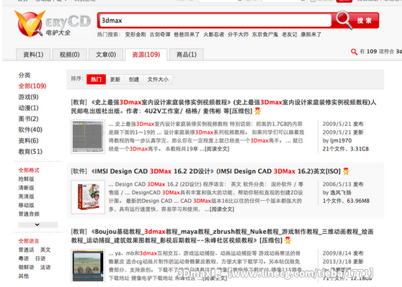402x287 pixels.
Task: Switch to the 文章(0) tab
Action: [x=106, y=54]
